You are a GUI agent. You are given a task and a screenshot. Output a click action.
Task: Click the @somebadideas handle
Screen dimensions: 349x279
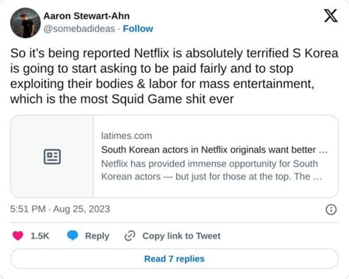(80, 29)
